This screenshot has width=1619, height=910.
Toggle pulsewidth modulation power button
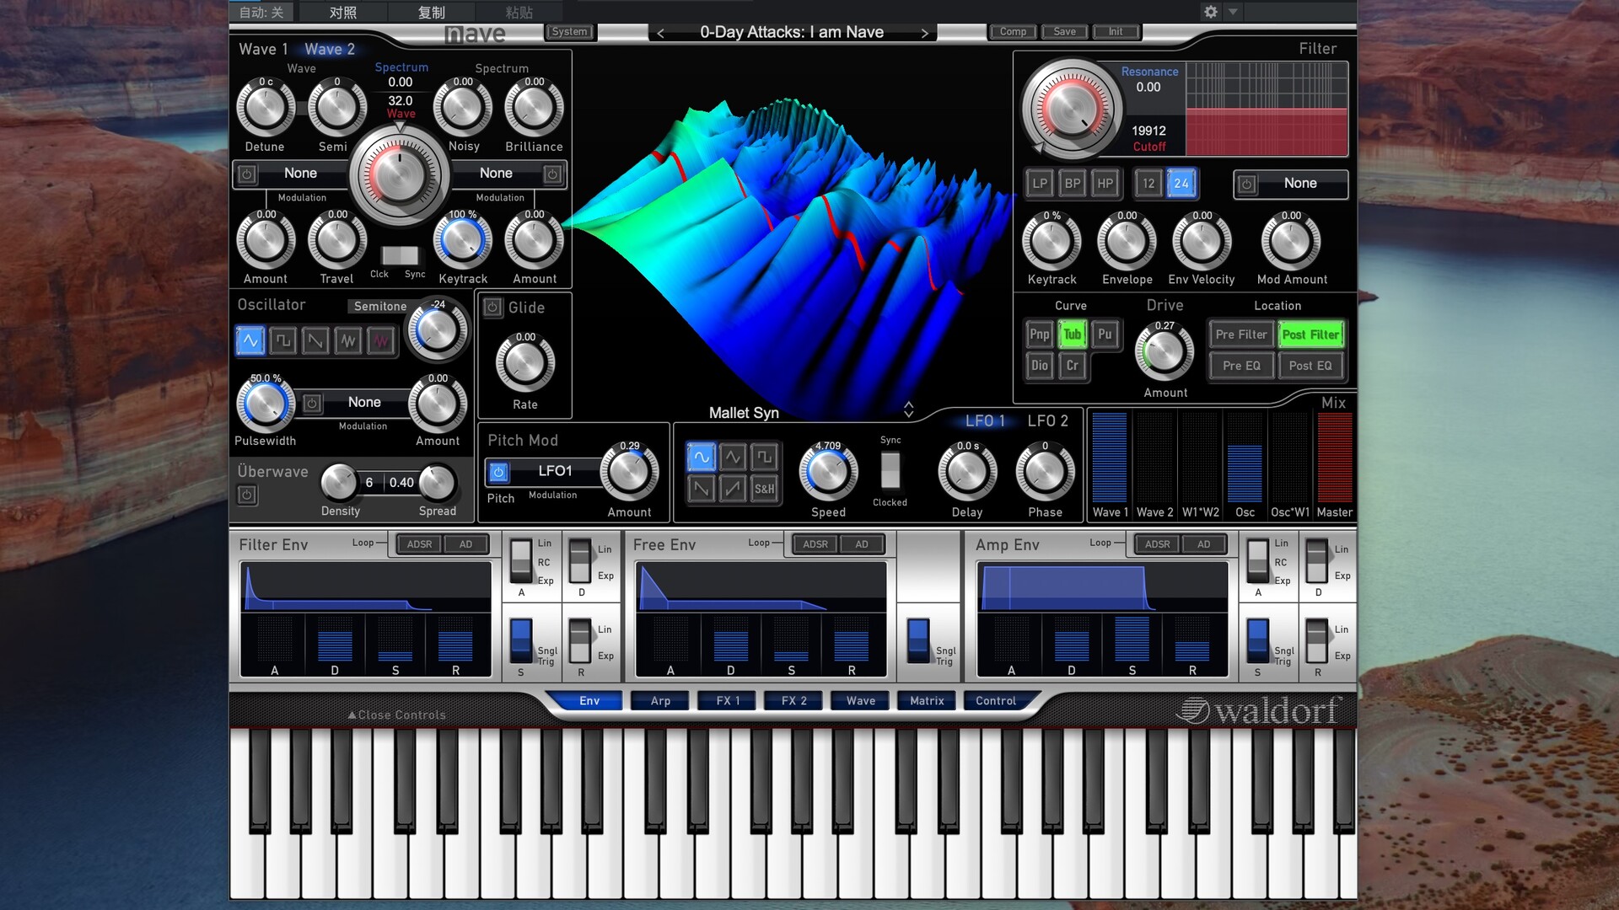click(x=312, y=403)
